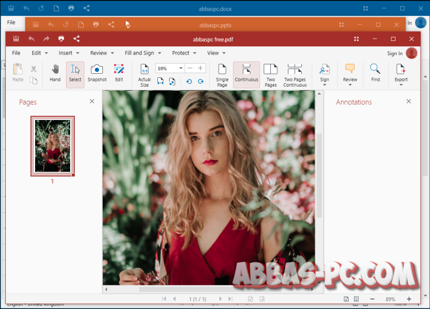Screen dimensions: 430x309
Task: Open the Edit menu
Action: click(40, 53)
